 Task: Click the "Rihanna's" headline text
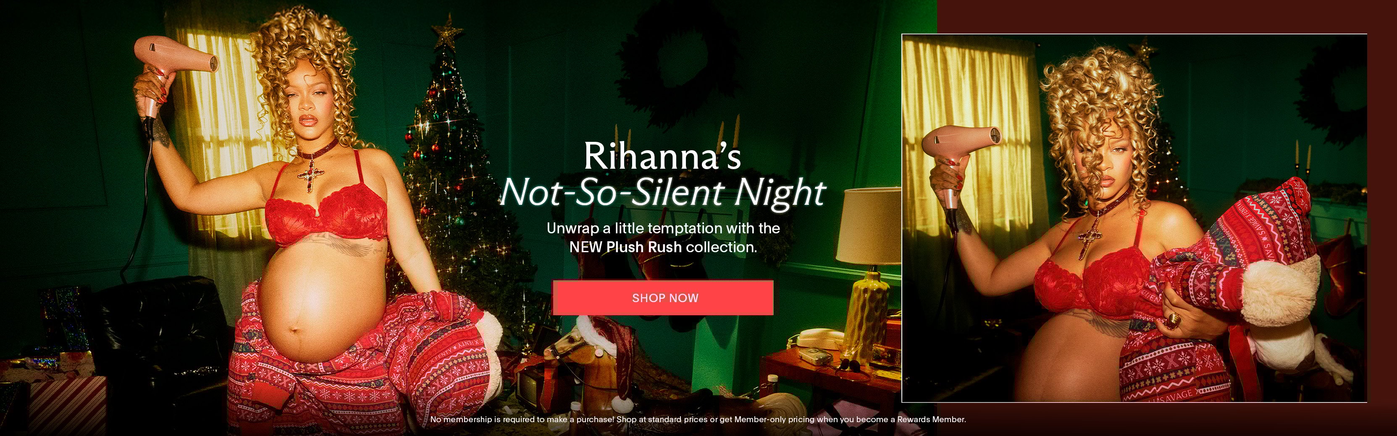(662, 157)
